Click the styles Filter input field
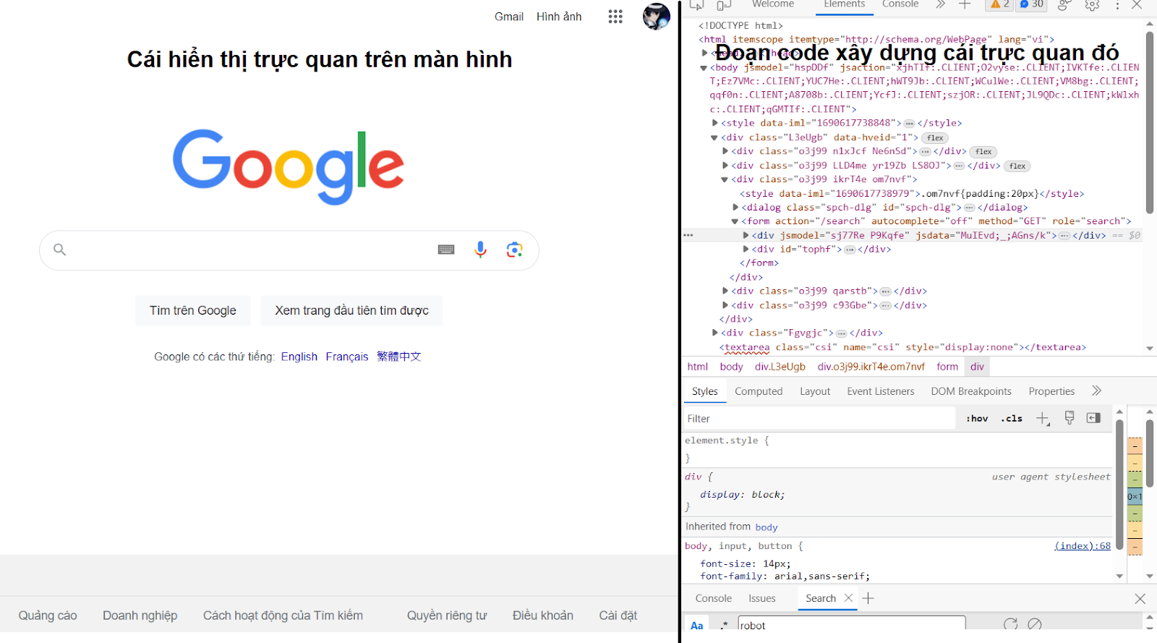1157x643 pixels. pos(820,419)
